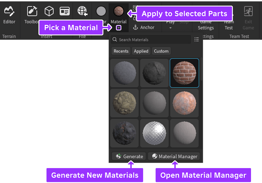This screenshot has height=183, width=262.
Task: Select the brick material thumbnail
Action: (184, 73)
